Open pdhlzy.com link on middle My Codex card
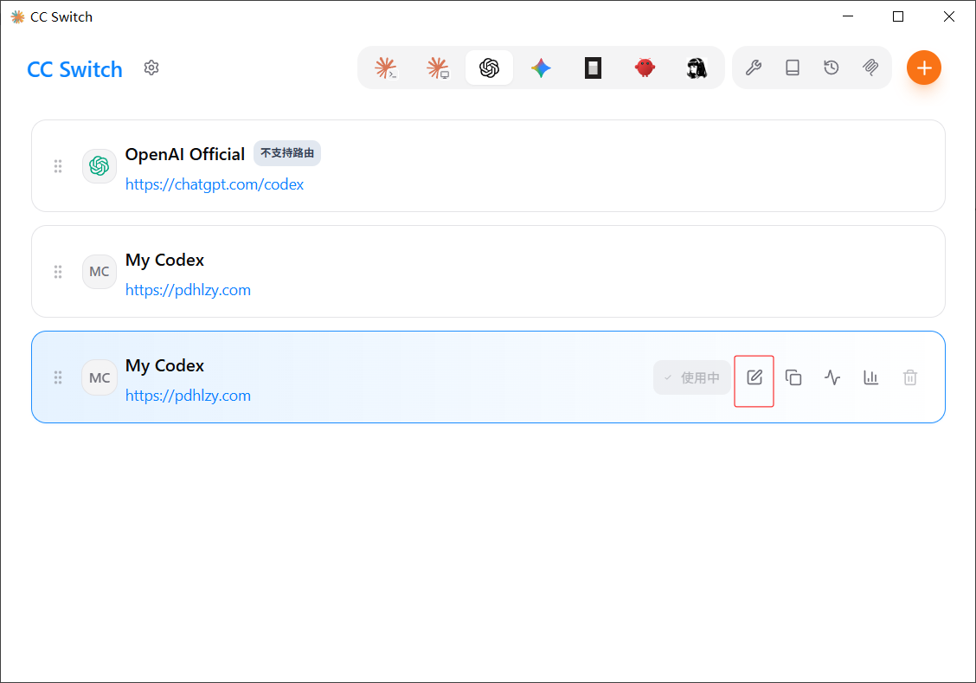 pos(188,290)
